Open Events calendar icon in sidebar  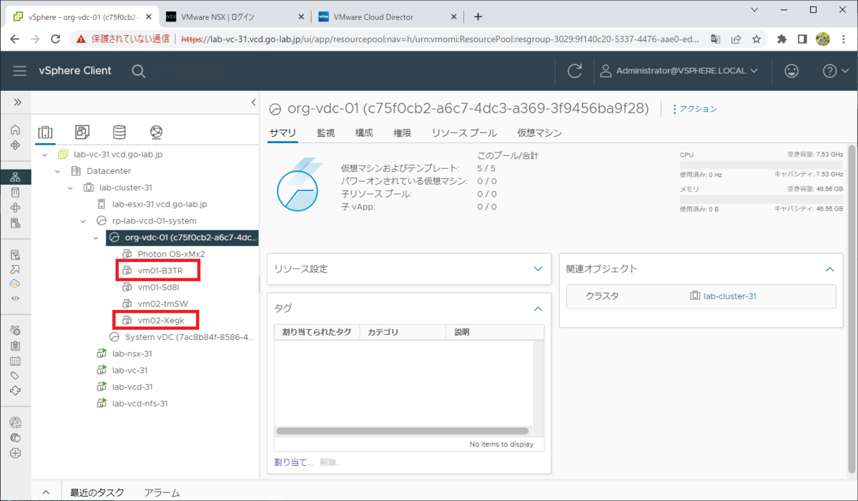(16, 361)
